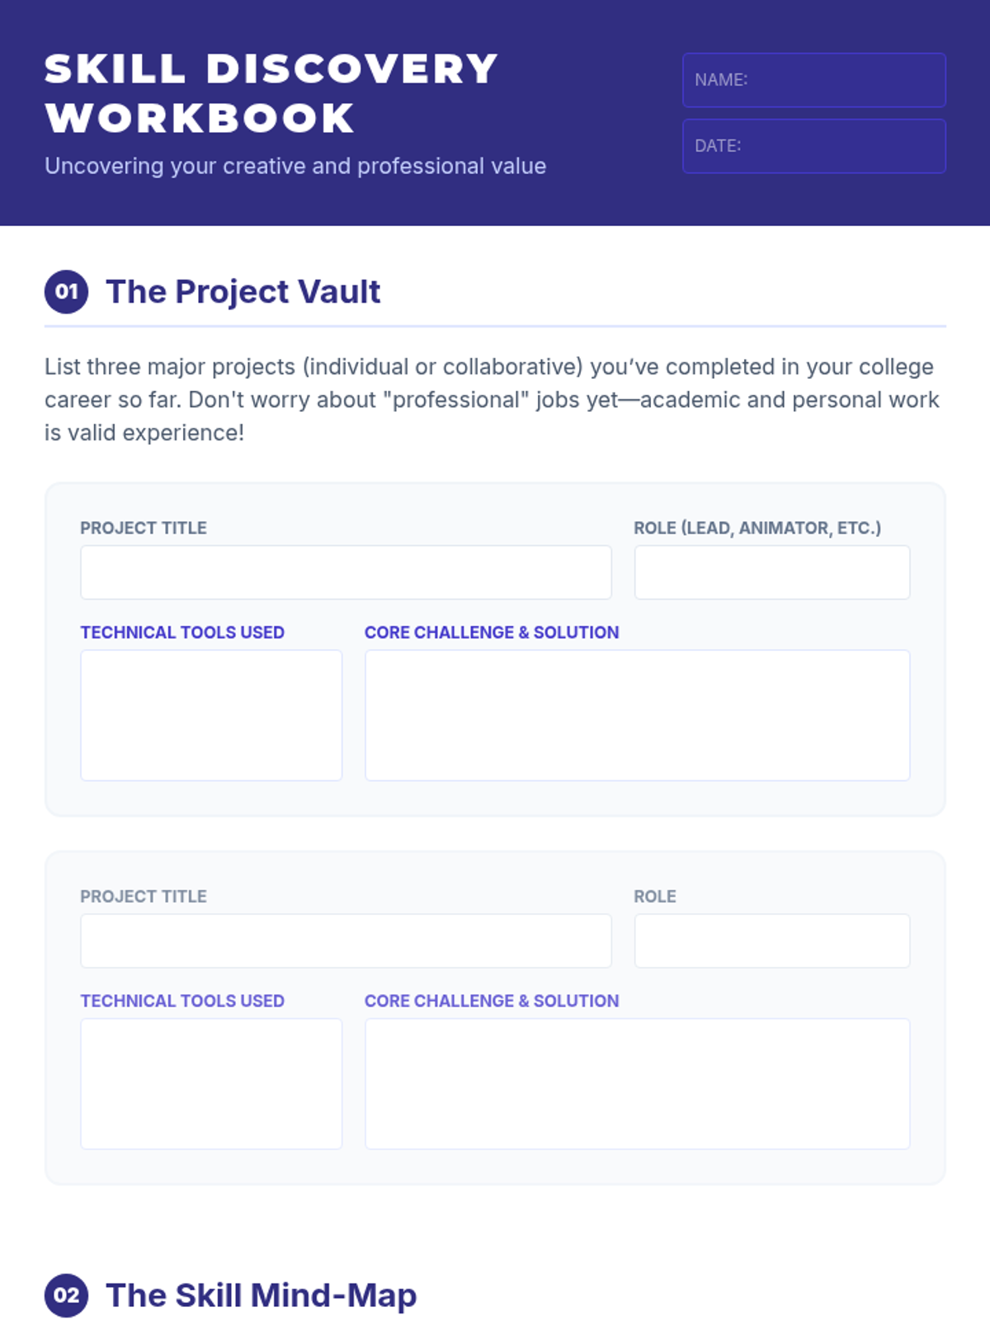Click the "Uncovering your creative" subtitle text
Screen dimensions: 990x1320
(295, 166)
